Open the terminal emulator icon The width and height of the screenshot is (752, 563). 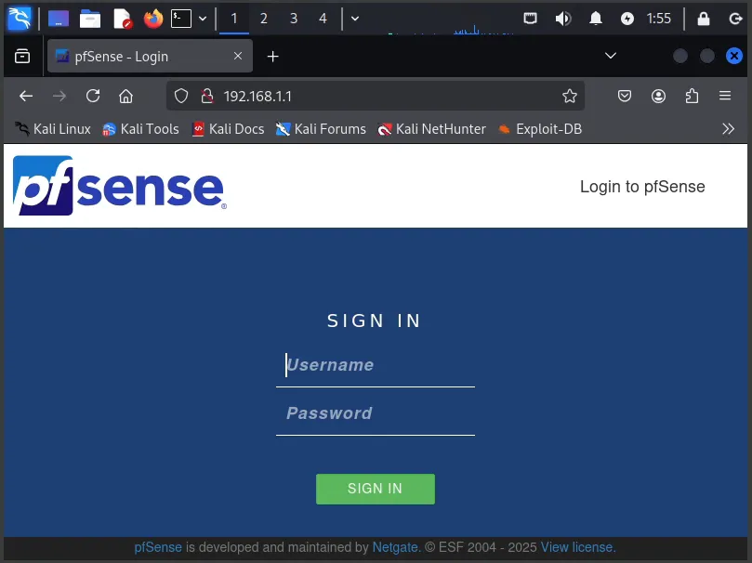click(x=181, y=19)
